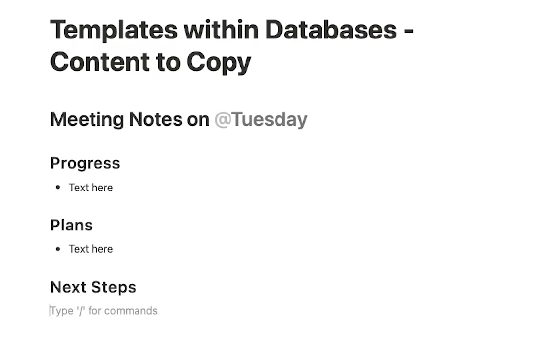Click the word "within" in the page title
Viewport: 552px width, 342px height.
(x=221, y=30)
